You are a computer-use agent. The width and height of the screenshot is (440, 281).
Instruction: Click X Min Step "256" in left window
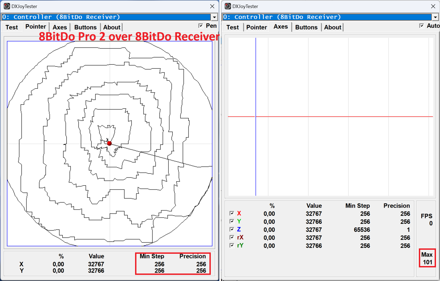point(159,264)
